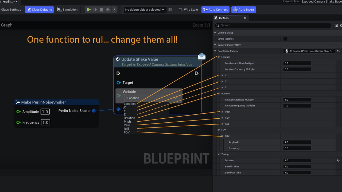The width and height of the screenshot is (342, 192).
Task: Click the green Play simulation button
Action: click(89, 10)
